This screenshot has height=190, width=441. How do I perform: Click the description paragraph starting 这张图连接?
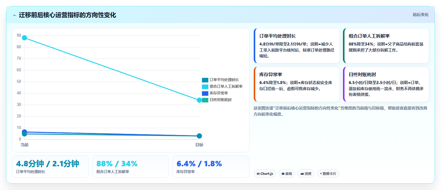[x=340, y=111]
